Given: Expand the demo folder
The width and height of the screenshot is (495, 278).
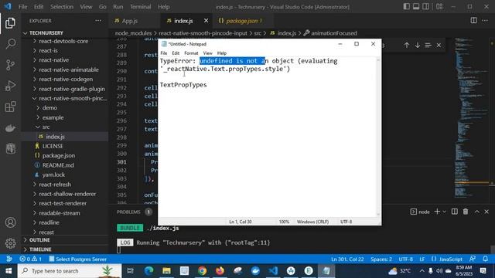Looking at the screenshot, I should pos(49,108).
